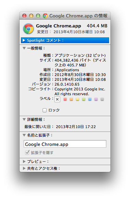
Task: Apply the purple label color
Action: click(x=96, y=99)
